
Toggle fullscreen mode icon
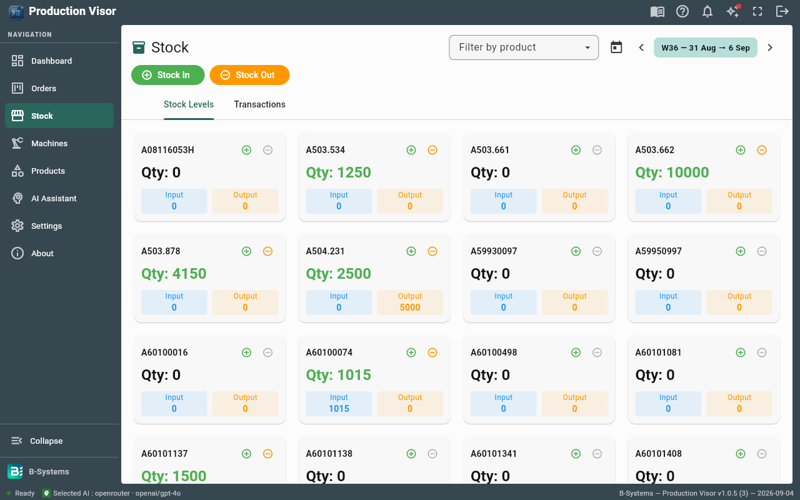757,11
